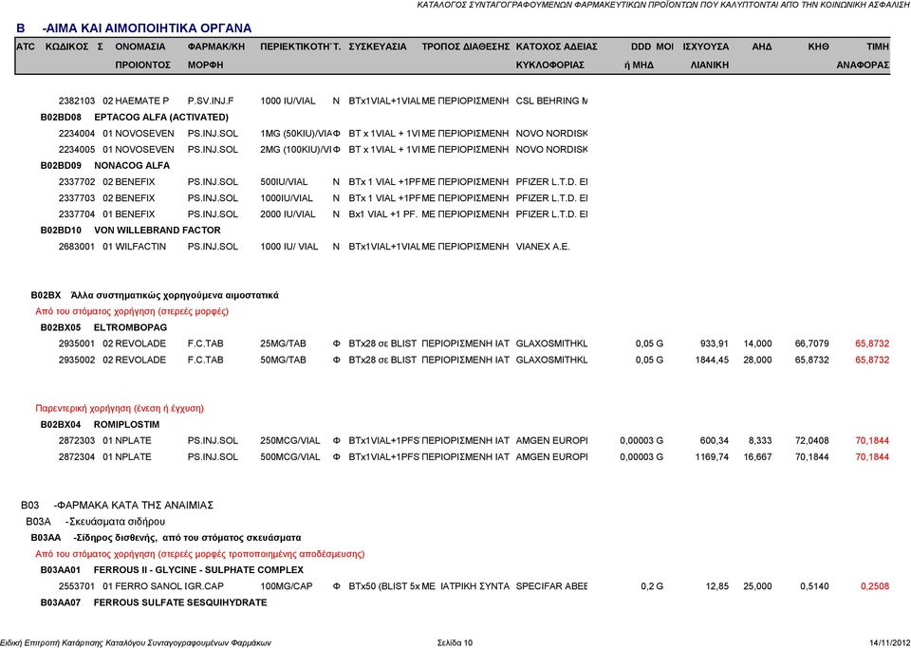The width and height of the screenshot is (911, 648).
Task: Click column header ΚΗΘ
Action: point(818,46)
